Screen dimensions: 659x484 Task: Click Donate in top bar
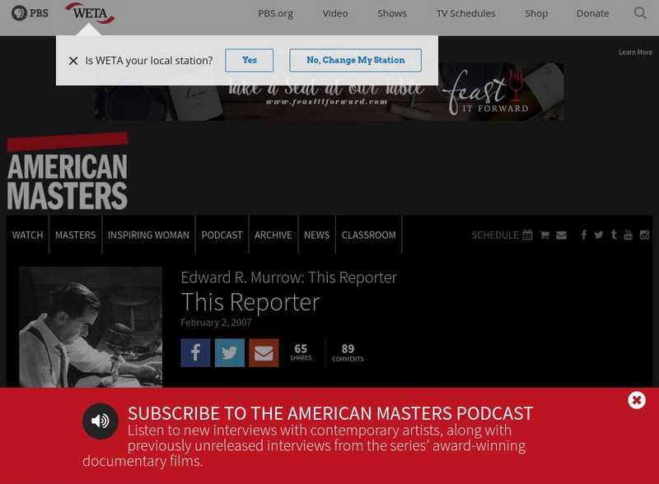pyautogui.click(x=592, y=13)
